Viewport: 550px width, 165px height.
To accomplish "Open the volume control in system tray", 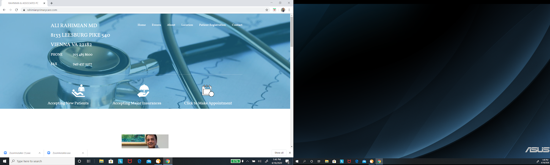I will point(260,161).
